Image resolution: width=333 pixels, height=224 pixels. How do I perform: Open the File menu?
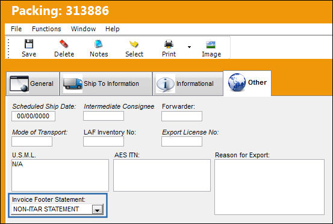[16, 29]
